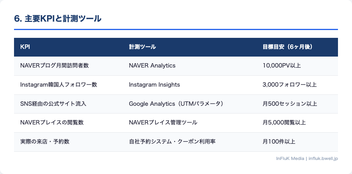
Task: Select the KPI column header
Action: (25, 47)
